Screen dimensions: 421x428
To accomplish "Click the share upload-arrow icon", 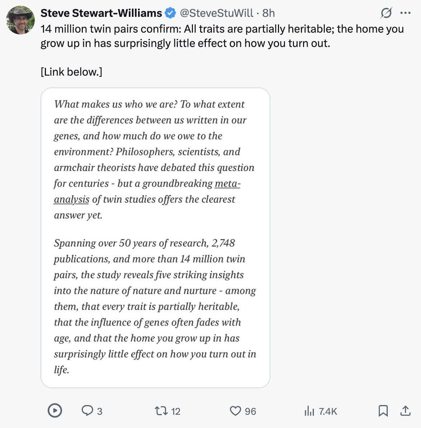I will coord(405,411).
